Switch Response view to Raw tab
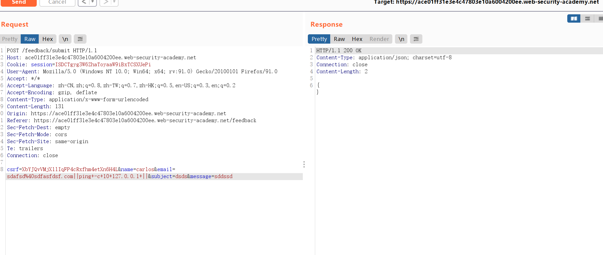Screen dimensions: 603x255 (x=339, y=39)
